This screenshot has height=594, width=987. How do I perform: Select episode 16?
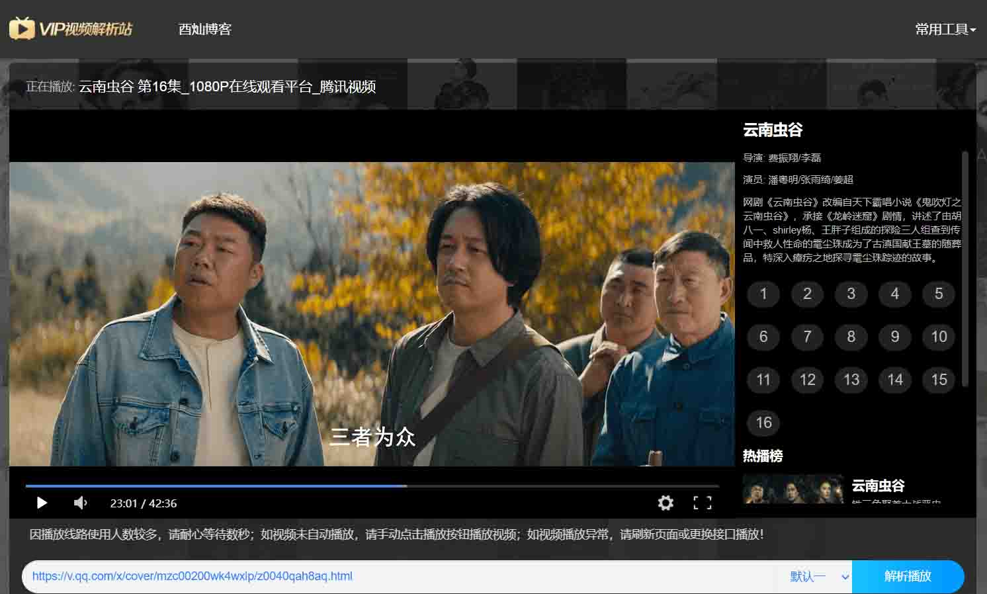click(763, 423)
